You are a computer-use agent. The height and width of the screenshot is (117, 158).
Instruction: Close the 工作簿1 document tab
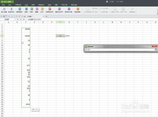43,16
